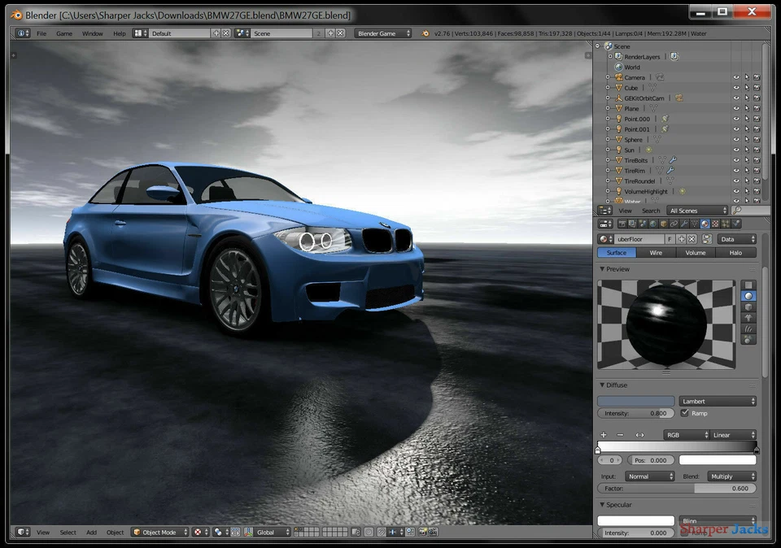Open the Multiply blend mode dropdown

[732, 476]
